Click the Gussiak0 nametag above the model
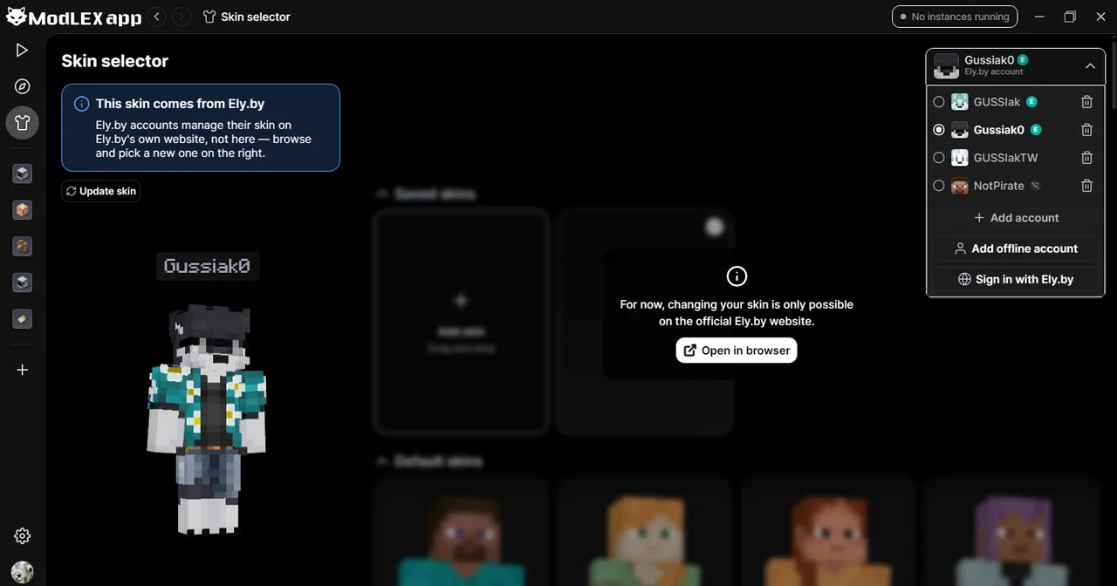Image resolution: width=1117 pixels, height=586 pixels. [x=207, y=266]
